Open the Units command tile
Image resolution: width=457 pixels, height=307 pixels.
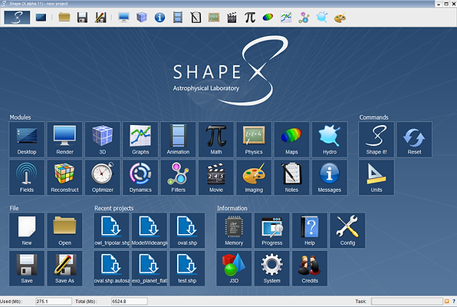pos(376,177)
